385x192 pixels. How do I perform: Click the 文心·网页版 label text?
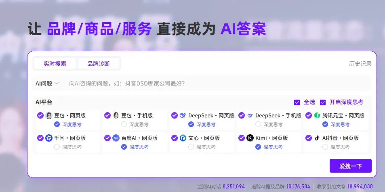click(204, 138)
